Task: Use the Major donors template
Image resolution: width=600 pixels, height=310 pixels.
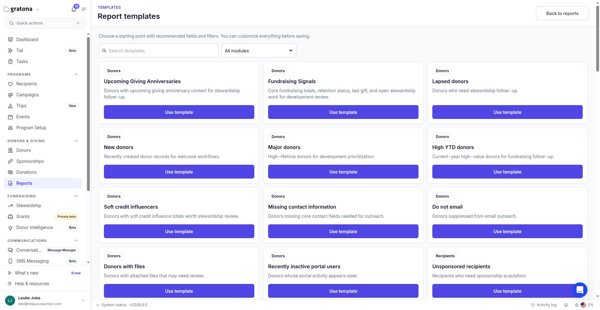Action: click(343, 172)
